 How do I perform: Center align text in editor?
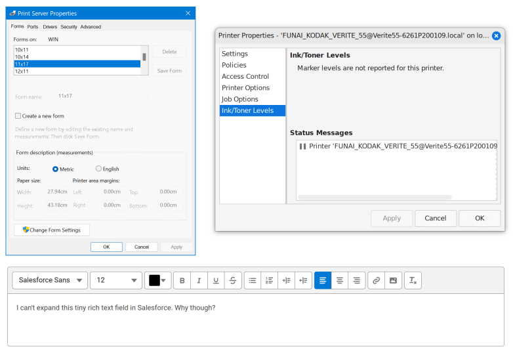pyautogui.click(x=340, y=280)
